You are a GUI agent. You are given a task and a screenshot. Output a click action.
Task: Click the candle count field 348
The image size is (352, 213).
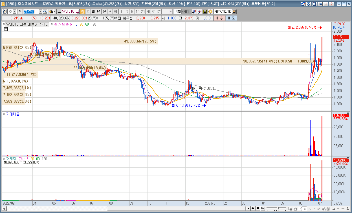click(x=178, y=12)
